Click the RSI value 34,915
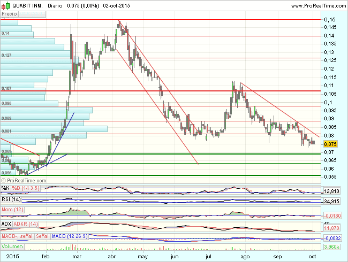 point(331,202)
